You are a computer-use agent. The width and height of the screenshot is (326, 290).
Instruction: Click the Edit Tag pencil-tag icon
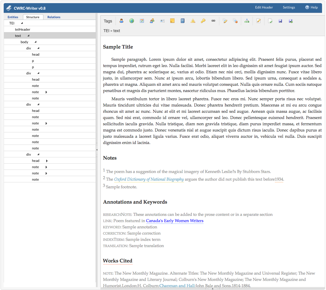[x=225, y=21]
